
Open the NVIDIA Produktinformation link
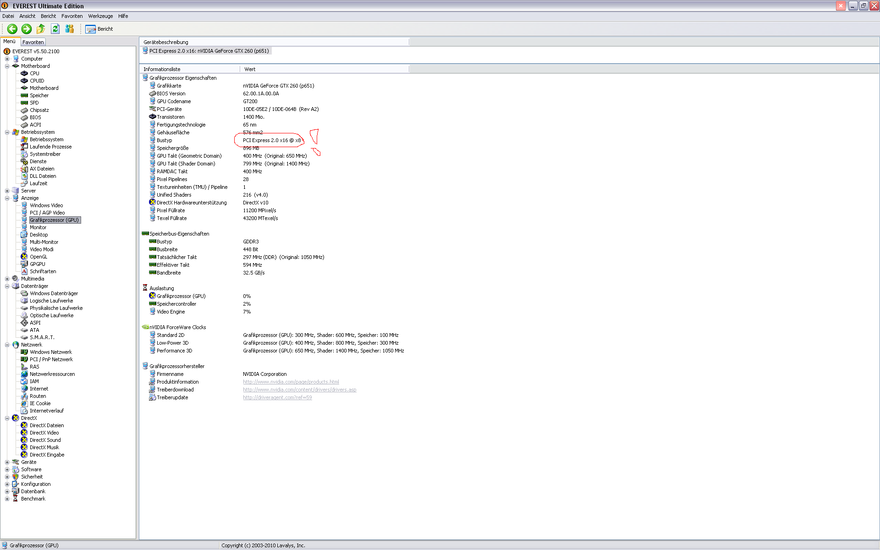click(291, 382)
